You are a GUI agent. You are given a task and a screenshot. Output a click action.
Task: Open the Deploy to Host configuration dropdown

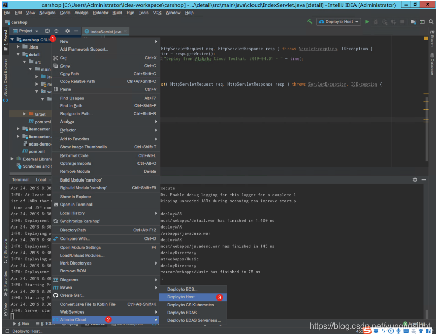click(339, 21)
